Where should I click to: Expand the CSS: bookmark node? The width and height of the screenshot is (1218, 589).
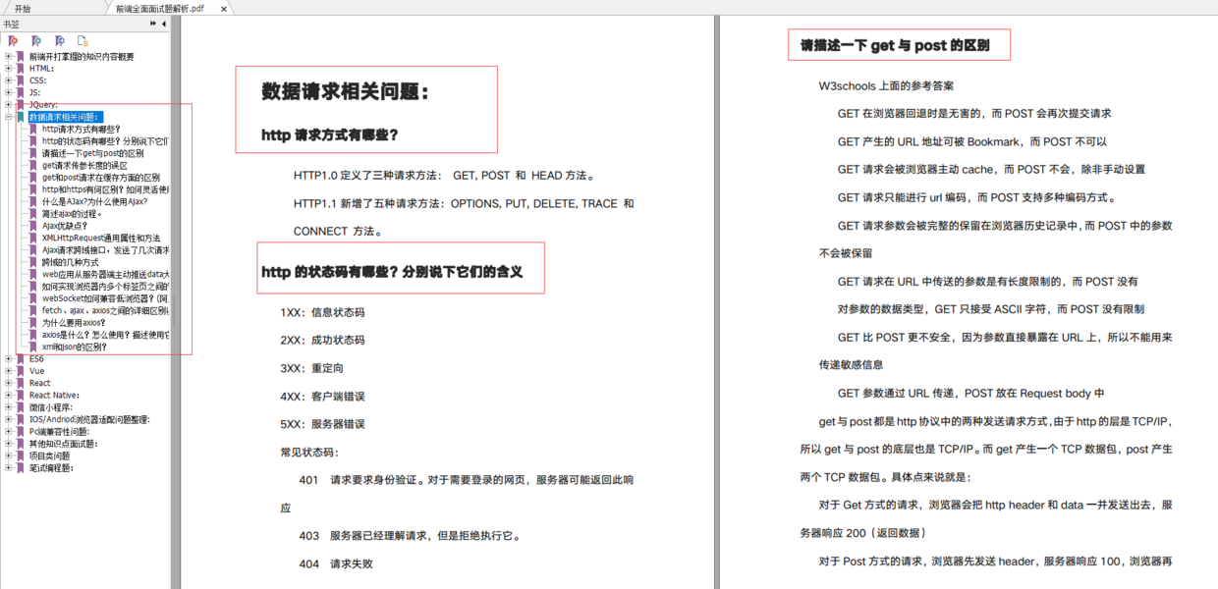pos(8,80)
